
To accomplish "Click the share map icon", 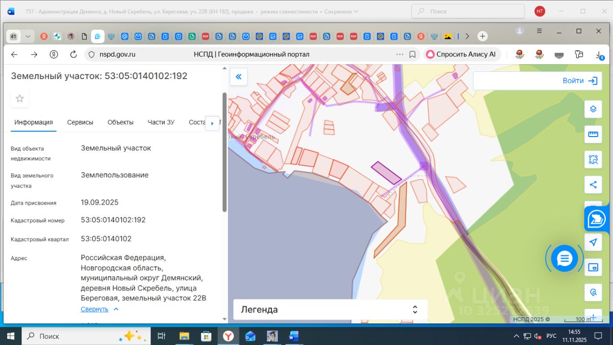I will click(593, 184).
